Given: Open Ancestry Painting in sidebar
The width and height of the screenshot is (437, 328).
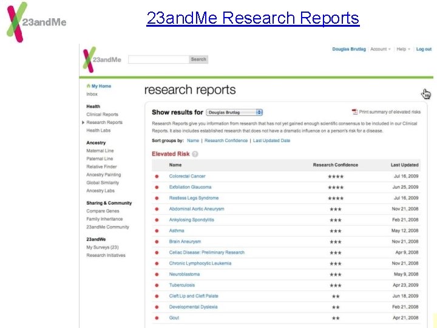Looking at the screenshot, I should tap(104, 175).
